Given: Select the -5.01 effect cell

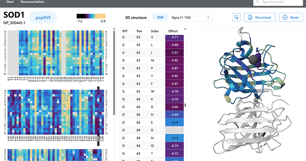Looking at the screenshot, I should [174, 53].
